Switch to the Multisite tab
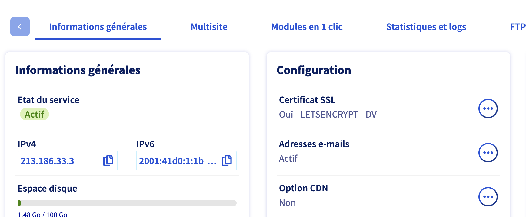526x217 pixels. (209, 27)
